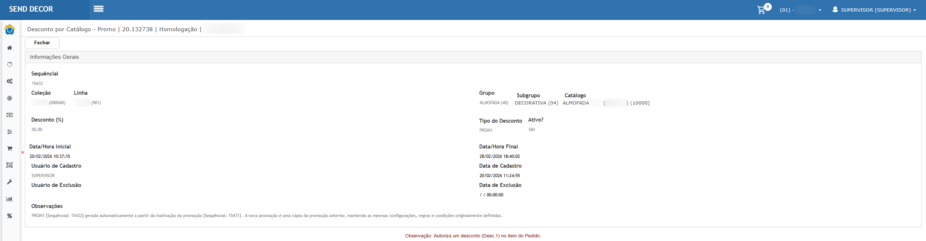Open the shopping cart sidebar icon
The width and height of the screenshot is (926, 241).
click(9, 148)
